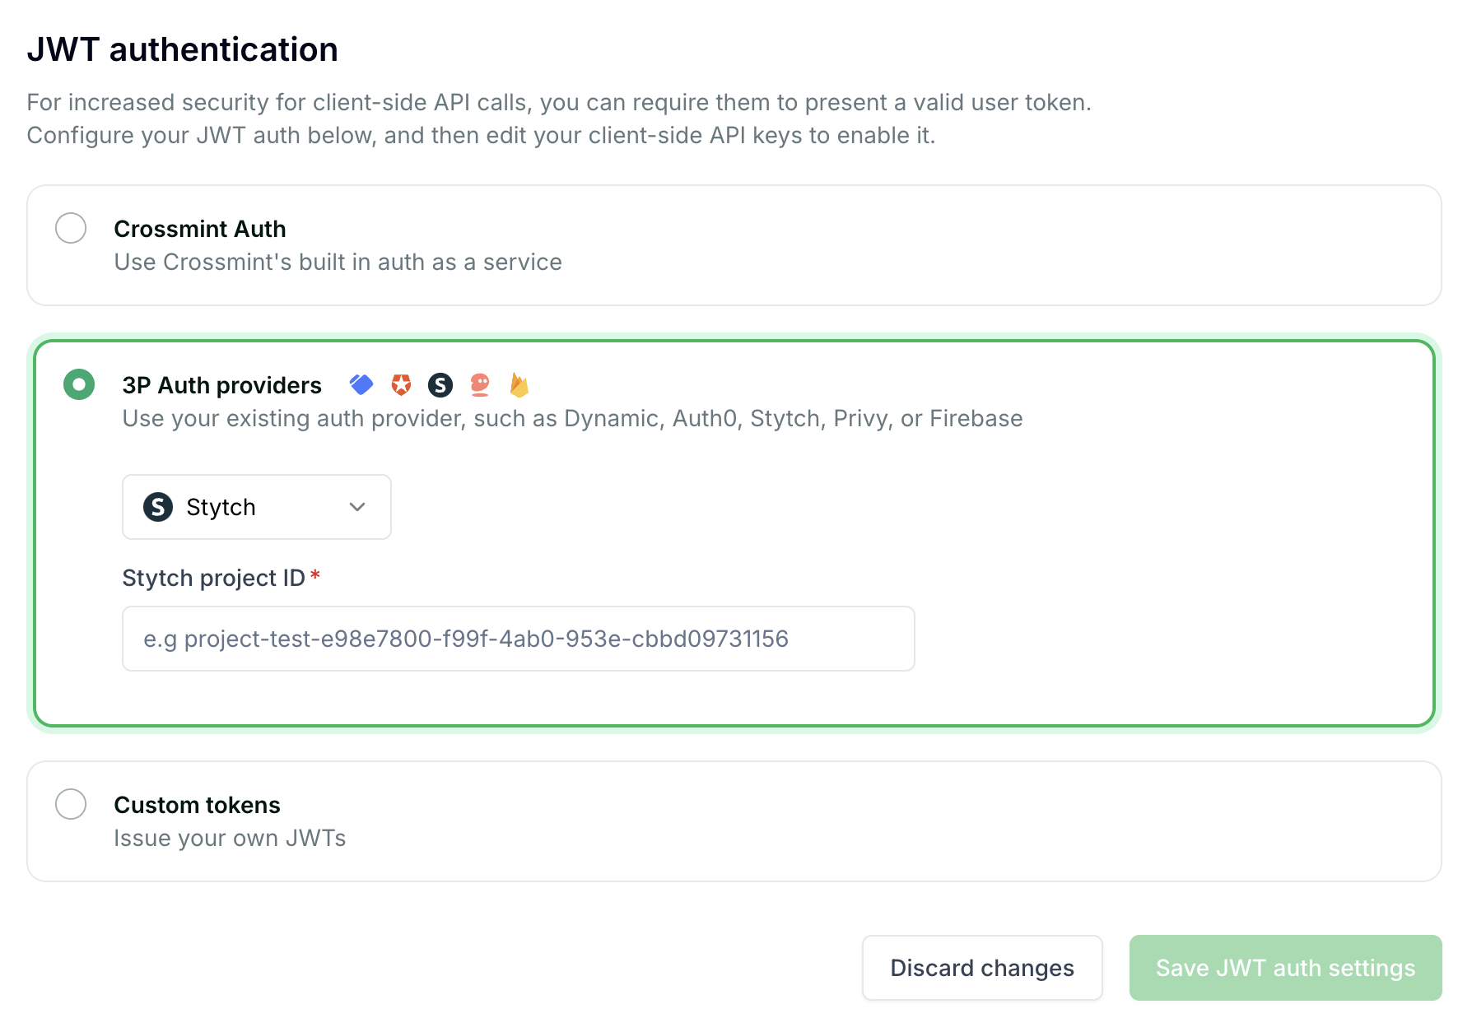Click 'Issue your own JWTs' description
1472x1032 pixels.
pos(230,838)
